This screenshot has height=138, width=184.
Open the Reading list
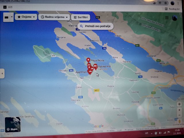172,9
